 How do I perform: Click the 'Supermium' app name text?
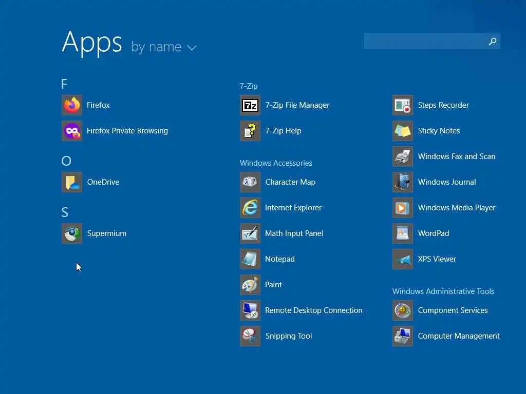(x=107, y=233)
